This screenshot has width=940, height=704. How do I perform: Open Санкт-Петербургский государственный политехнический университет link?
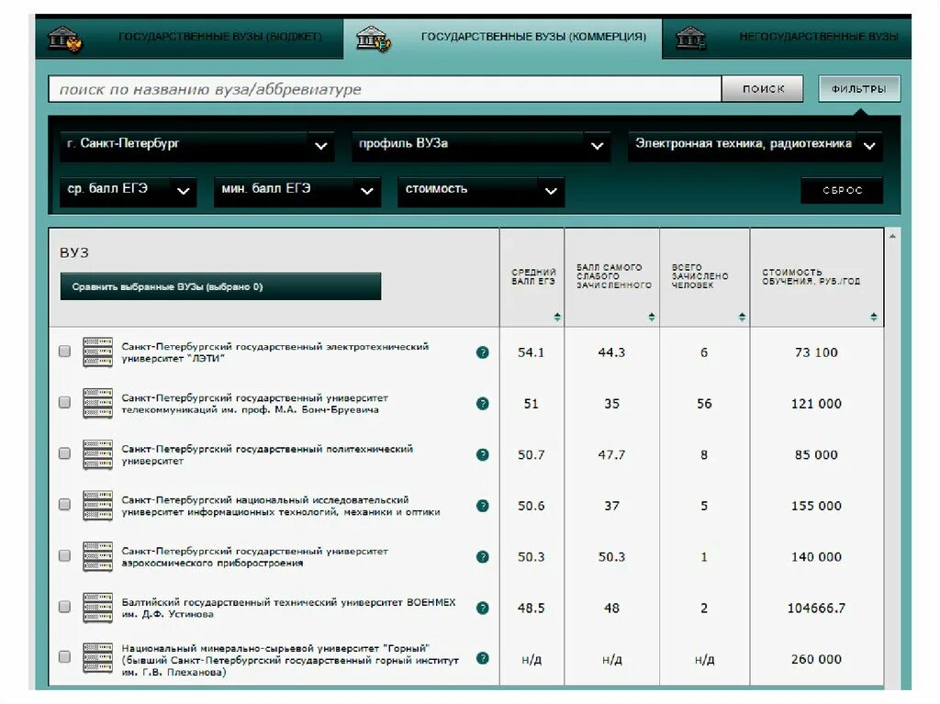point(267,454)
